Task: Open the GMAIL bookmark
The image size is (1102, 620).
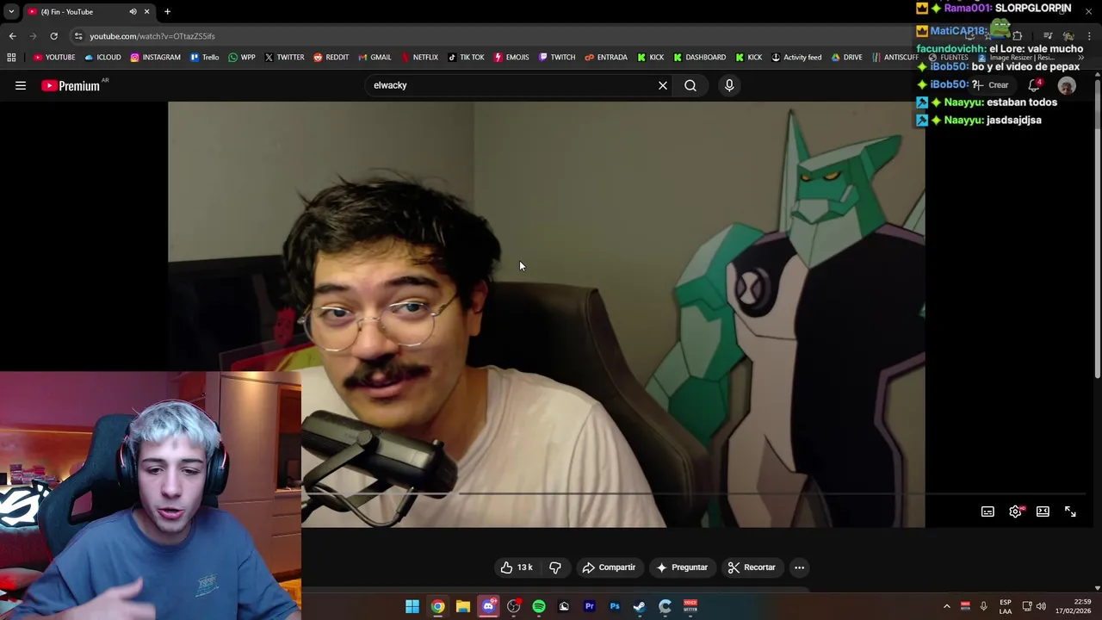Action: 375,58
